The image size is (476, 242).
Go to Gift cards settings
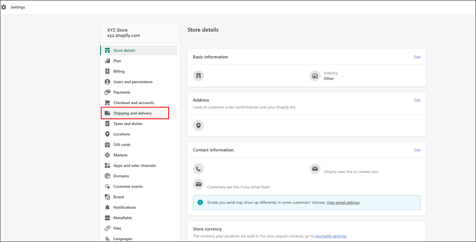tap(139, 145)
